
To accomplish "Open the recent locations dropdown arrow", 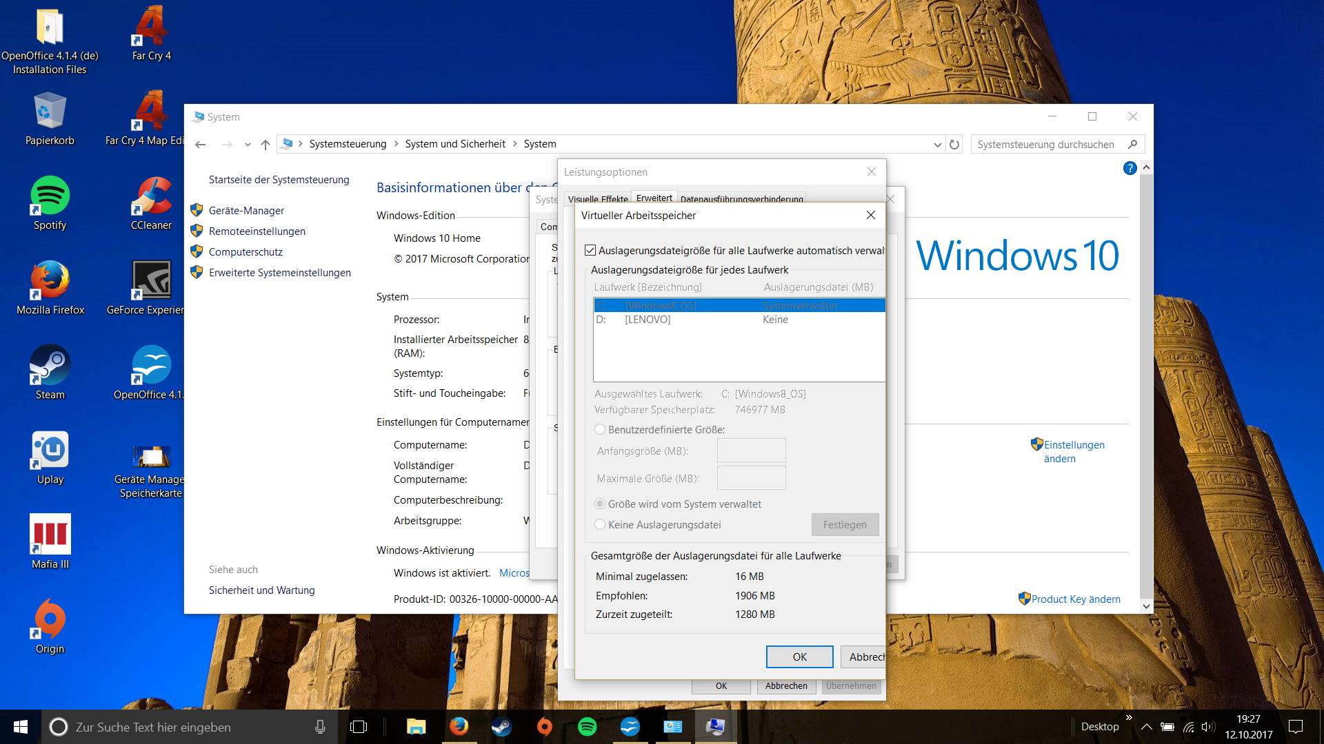I will coord(247,145).
